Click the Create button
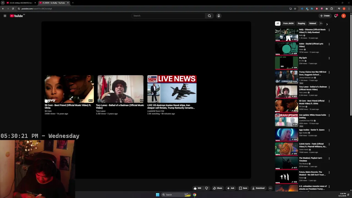Image resolution: width=352 pixels, height=198 pixels. pyautogui.click(x=325, y=16)
